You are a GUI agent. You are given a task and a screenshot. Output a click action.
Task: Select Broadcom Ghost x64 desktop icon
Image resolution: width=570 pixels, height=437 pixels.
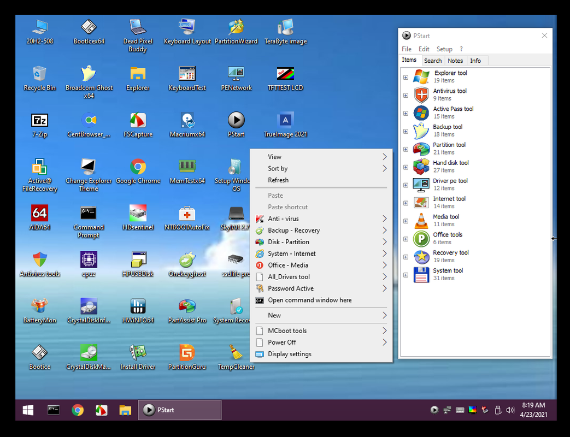coord(89,82)
